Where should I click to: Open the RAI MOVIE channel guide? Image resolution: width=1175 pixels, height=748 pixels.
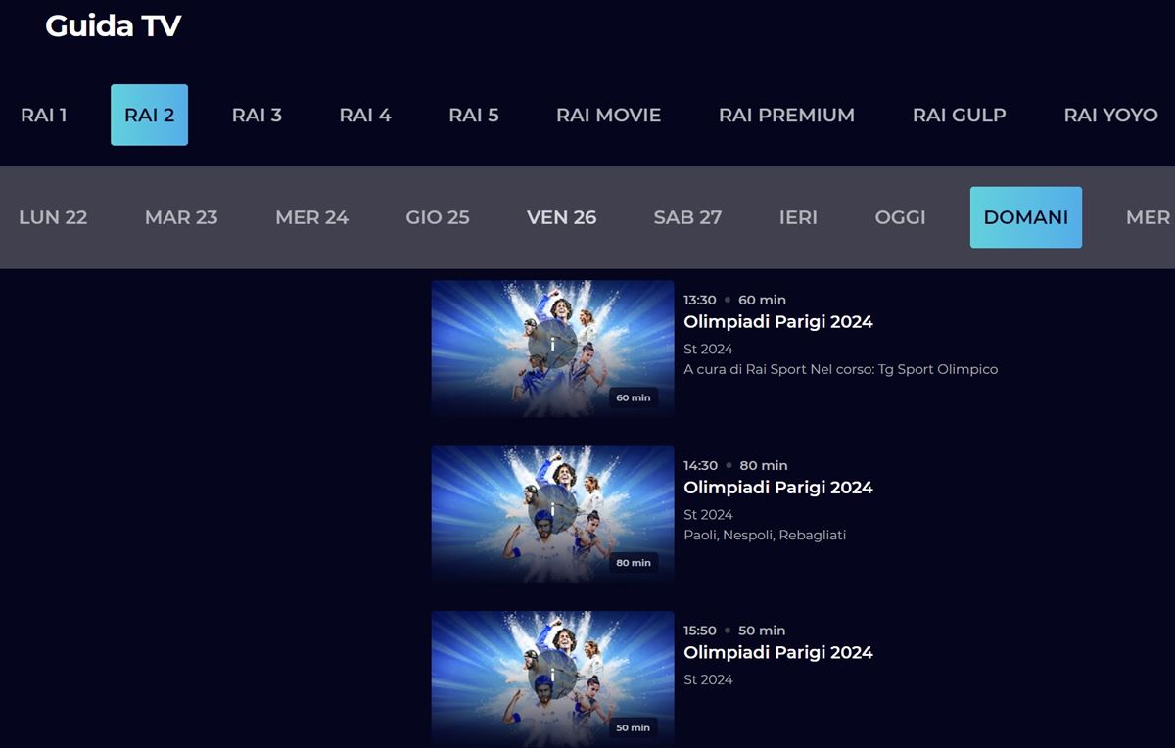[608, 115]
